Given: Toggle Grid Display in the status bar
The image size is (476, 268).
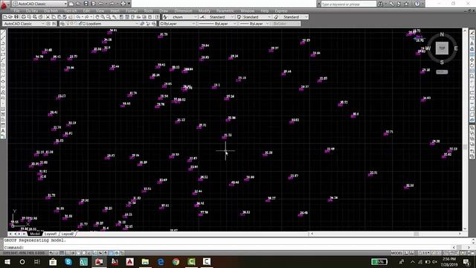Looking at the screenshot, I should [62, 253].
